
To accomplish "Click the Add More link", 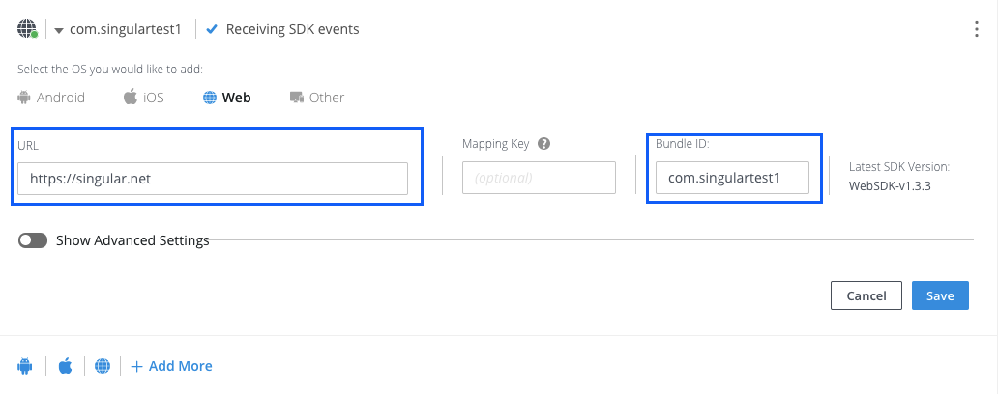I will (x=171, y=366).
